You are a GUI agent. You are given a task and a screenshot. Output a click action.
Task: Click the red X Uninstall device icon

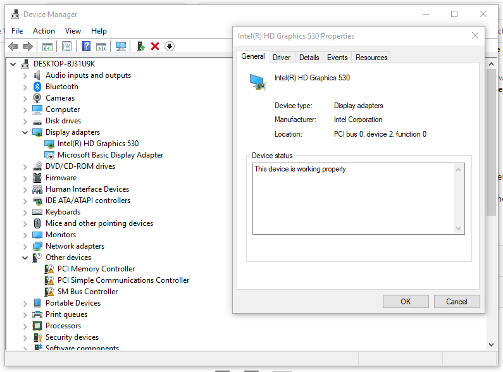155,46
